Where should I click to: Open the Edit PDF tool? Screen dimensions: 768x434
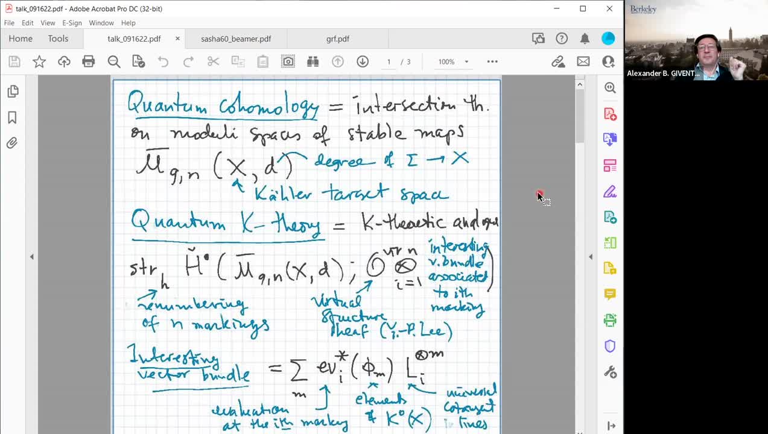click(x=610, y=165)
